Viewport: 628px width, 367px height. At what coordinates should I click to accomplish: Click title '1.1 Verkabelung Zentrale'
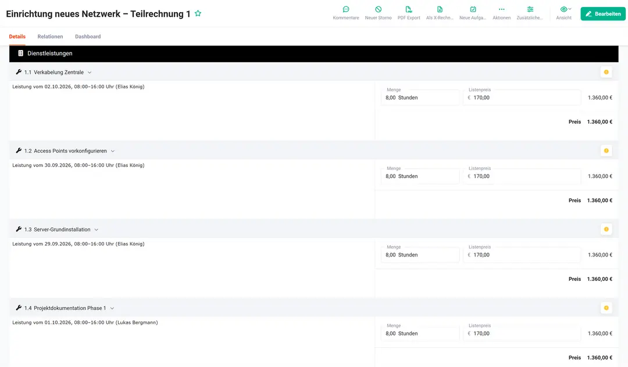54,73
